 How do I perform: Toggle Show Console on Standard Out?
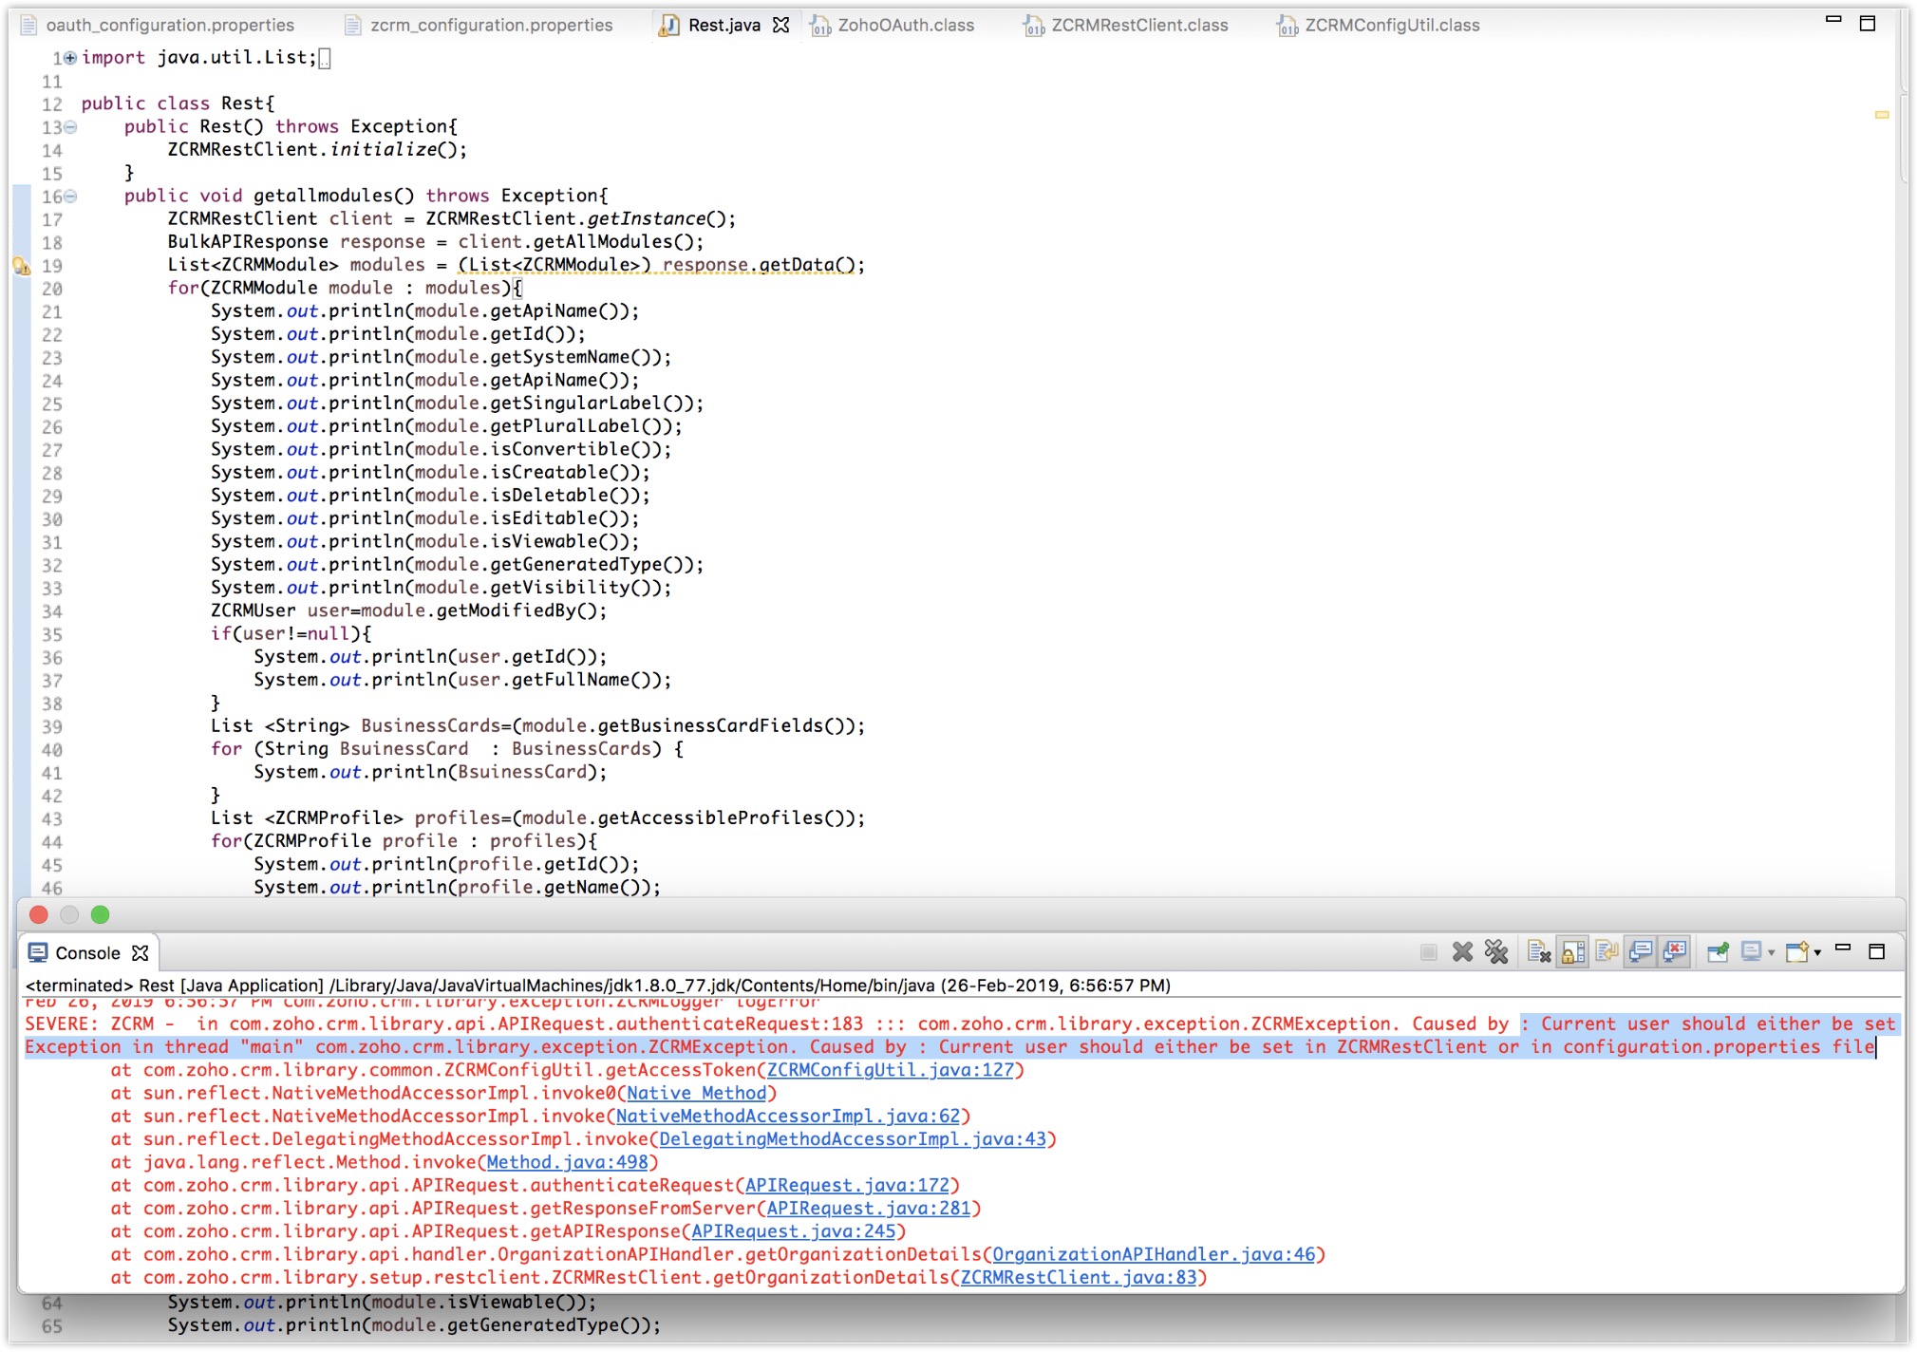(x=1641, y=951)
